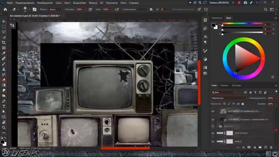Open the Файл menu

10,3
